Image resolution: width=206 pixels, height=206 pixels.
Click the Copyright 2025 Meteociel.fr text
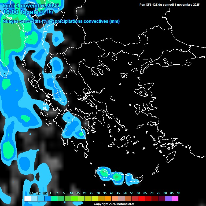click(114, 204)
